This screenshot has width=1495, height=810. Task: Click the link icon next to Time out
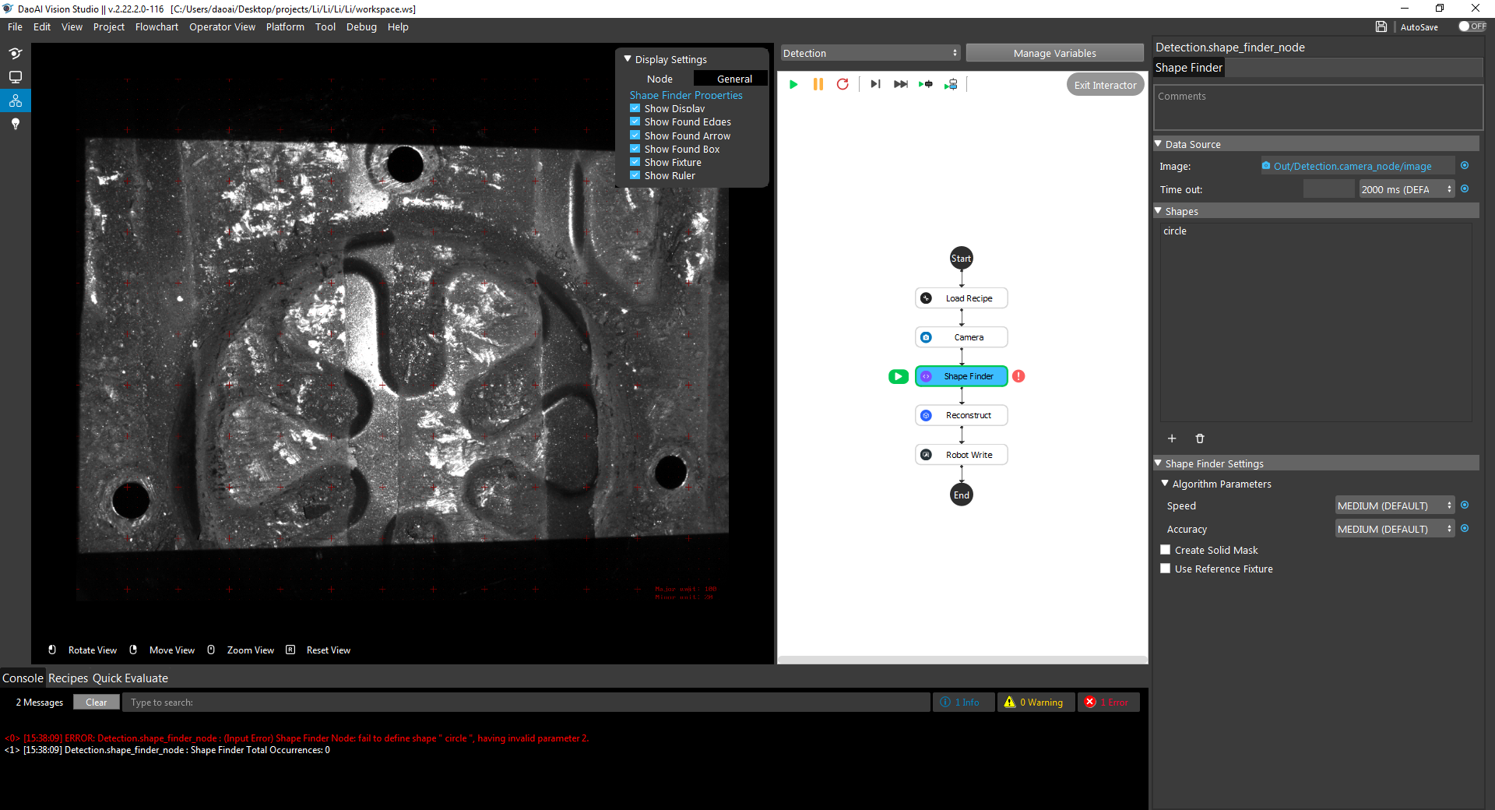tap(1465, 188)
